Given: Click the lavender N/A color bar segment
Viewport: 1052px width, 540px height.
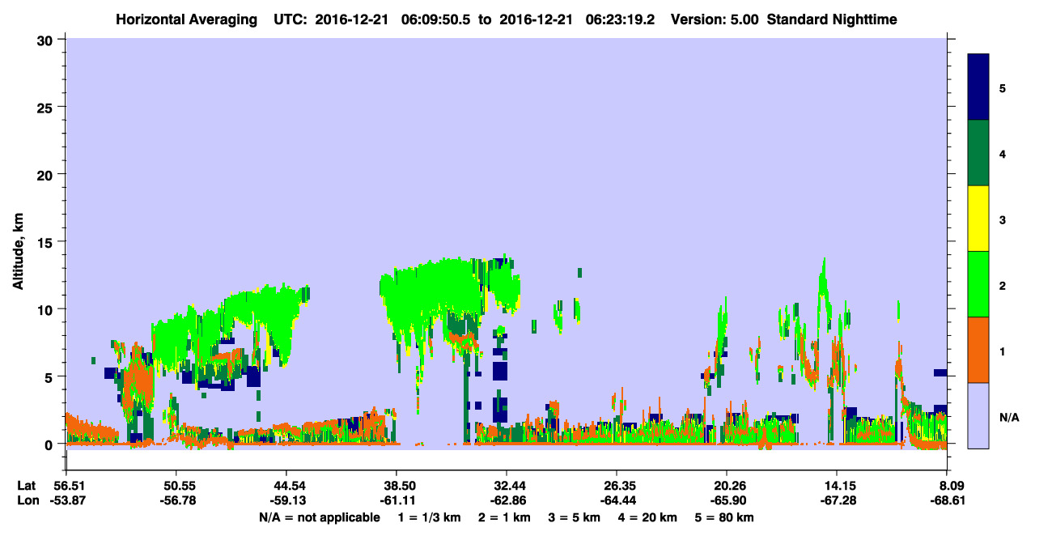Looking at the screenshot, I should pos(978,415).
